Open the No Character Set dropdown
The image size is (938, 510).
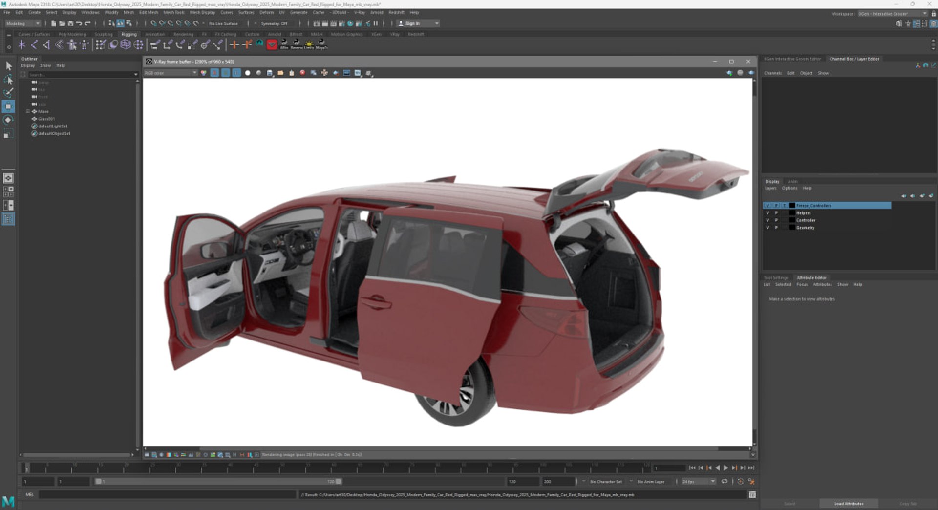(606, 482)
